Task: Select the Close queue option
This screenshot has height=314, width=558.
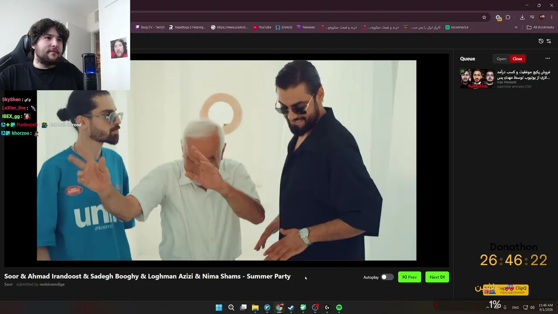Action: (517, 59)
